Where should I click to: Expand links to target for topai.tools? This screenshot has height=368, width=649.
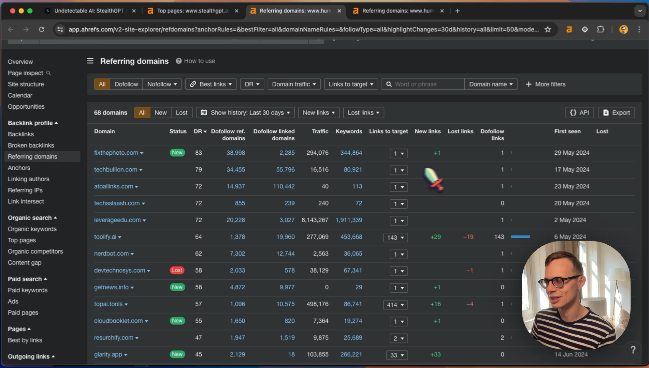[x=395, y=305]
